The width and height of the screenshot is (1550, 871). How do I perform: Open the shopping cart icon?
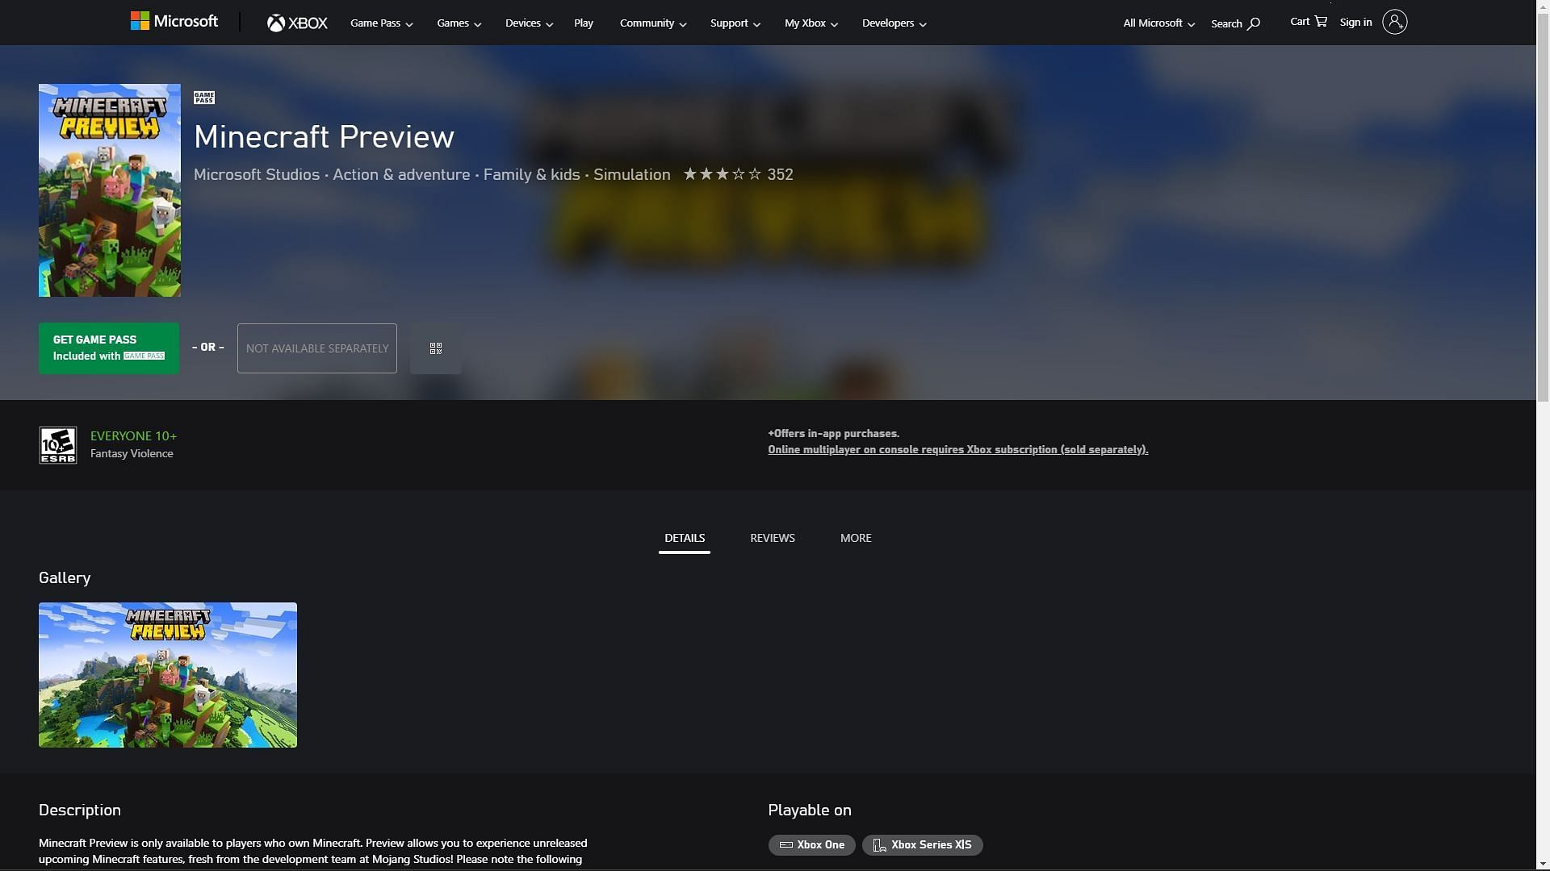coord(1321,21)
